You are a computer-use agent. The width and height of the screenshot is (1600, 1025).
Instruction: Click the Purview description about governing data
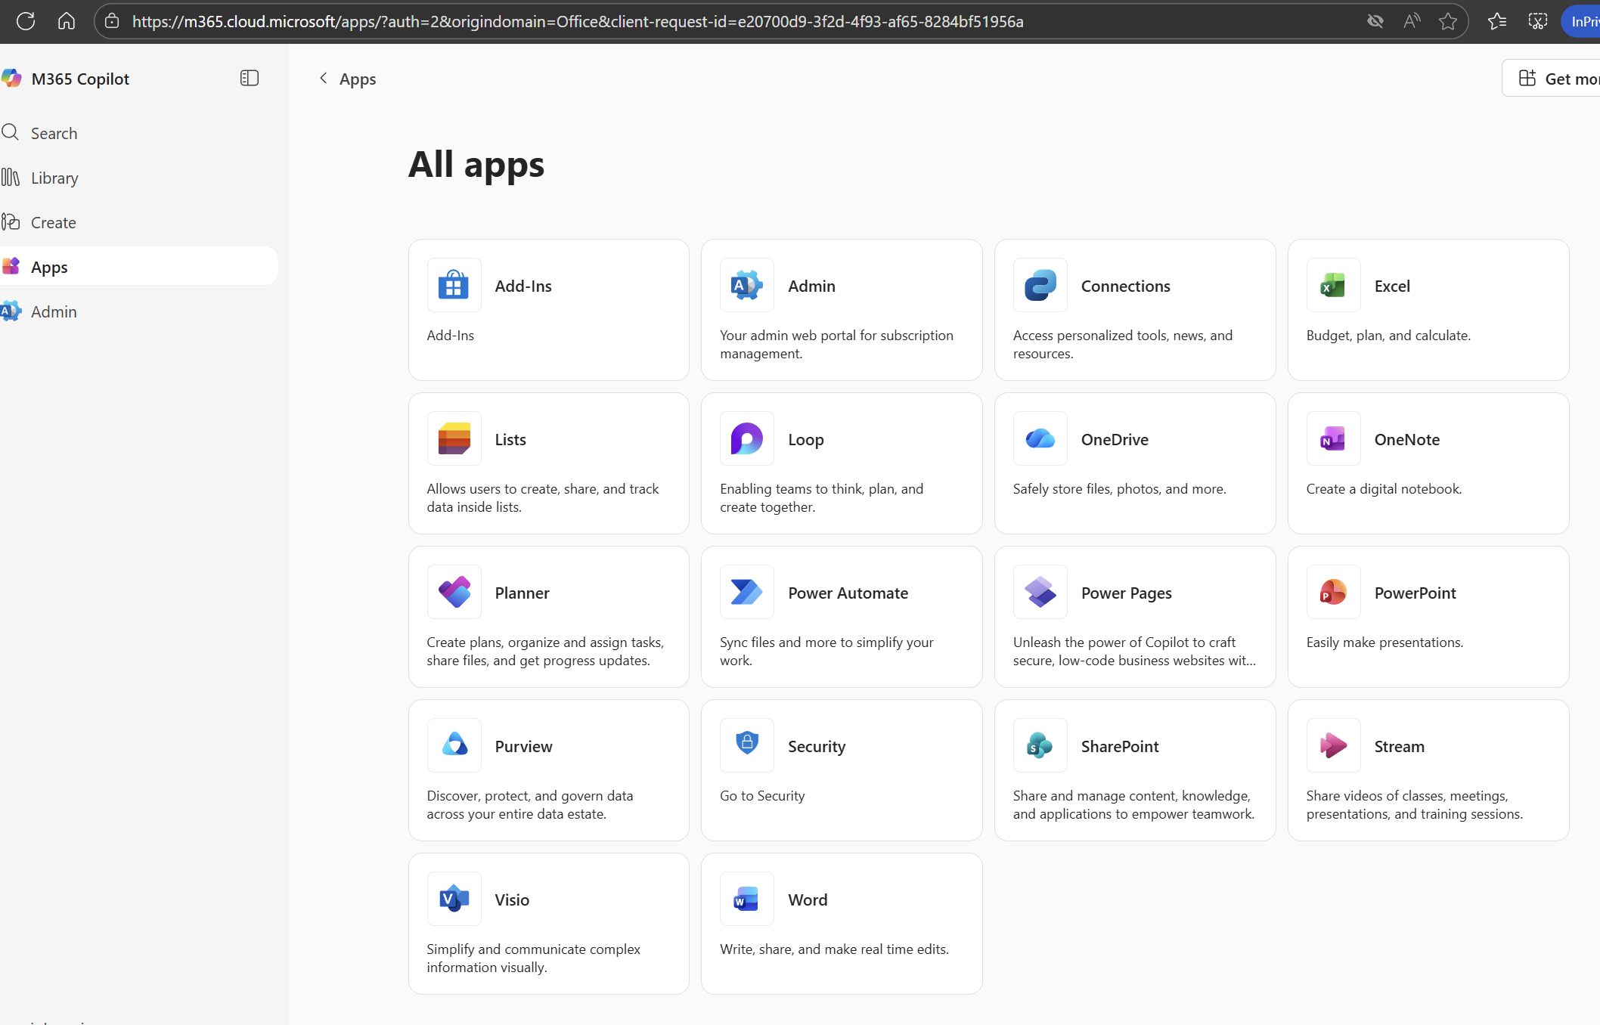pos(529,805)
